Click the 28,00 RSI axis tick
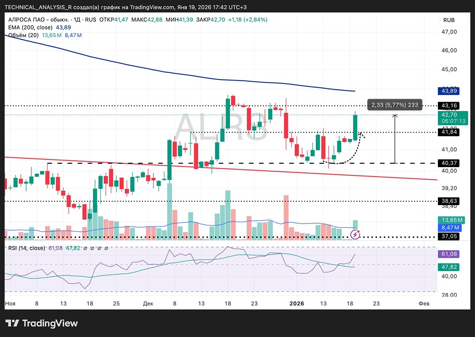This screenshot has width=475, height=337. 449,295
